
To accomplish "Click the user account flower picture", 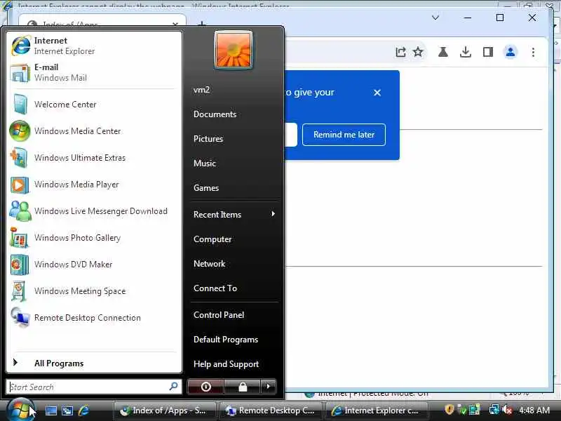I will [234, 49].
